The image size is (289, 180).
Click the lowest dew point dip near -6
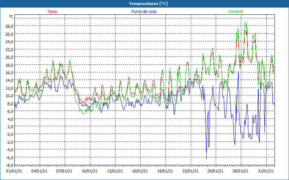click(x=206, y=158)
